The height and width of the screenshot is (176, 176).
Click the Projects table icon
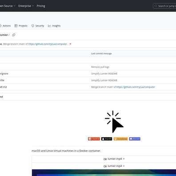pyautogui.click(x=16, y=26)
